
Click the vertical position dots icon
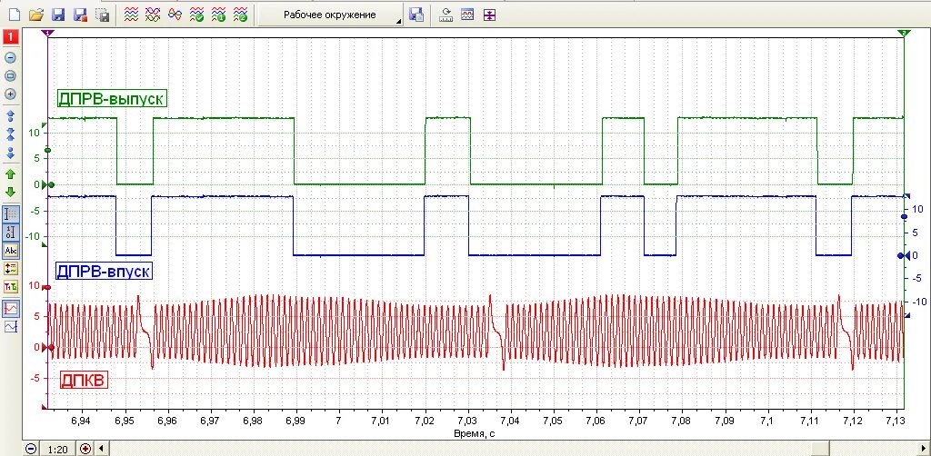coord(10,152)
